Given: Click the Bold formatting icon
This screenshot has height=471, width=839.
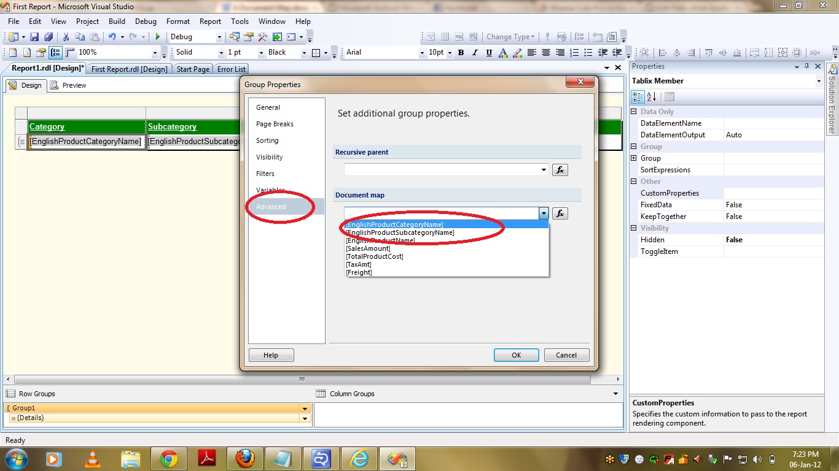Looking at the screenshot, I should tap(461, 53).
